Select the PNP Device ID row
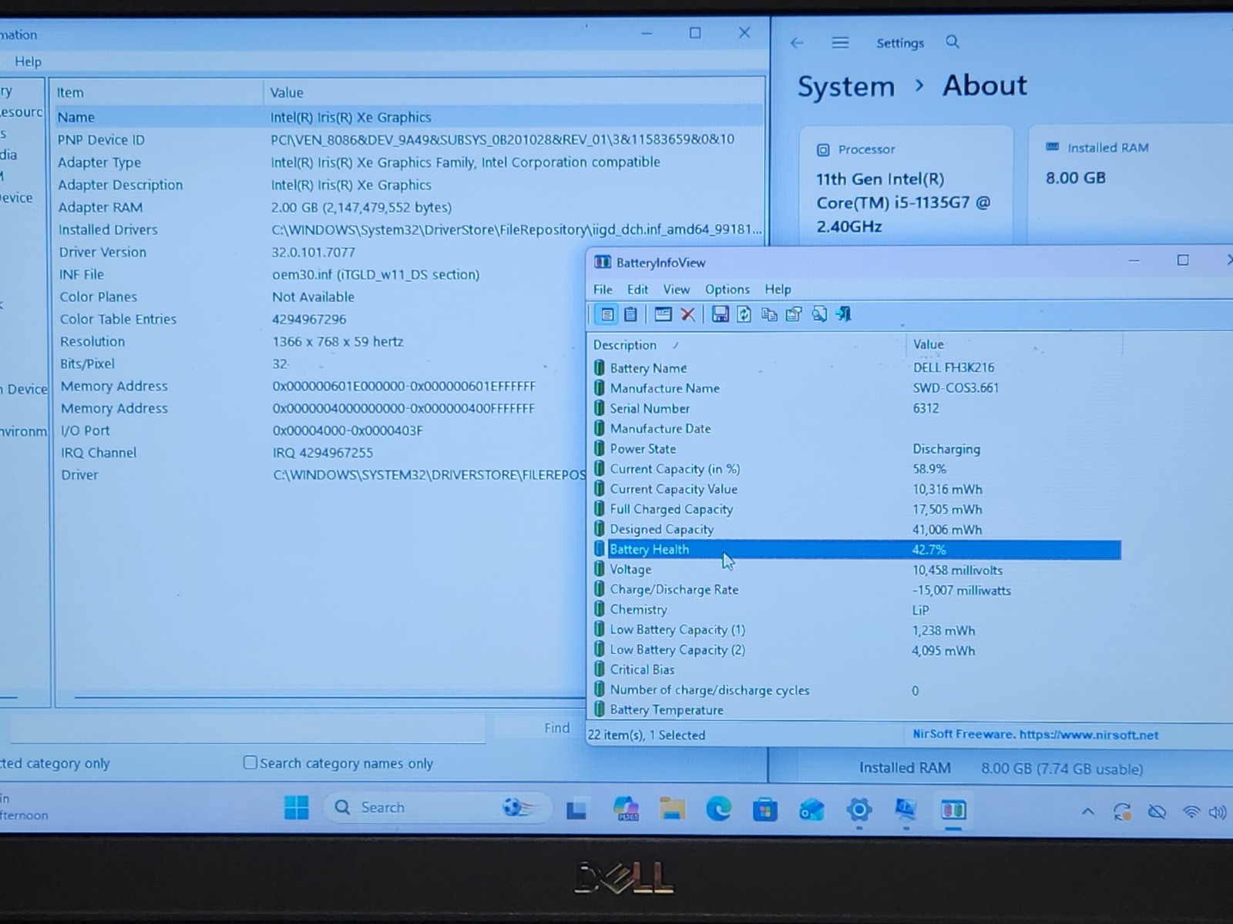The width and height of the screenshot is (1233, 924). pyautogui.click(x=408, y=139)
